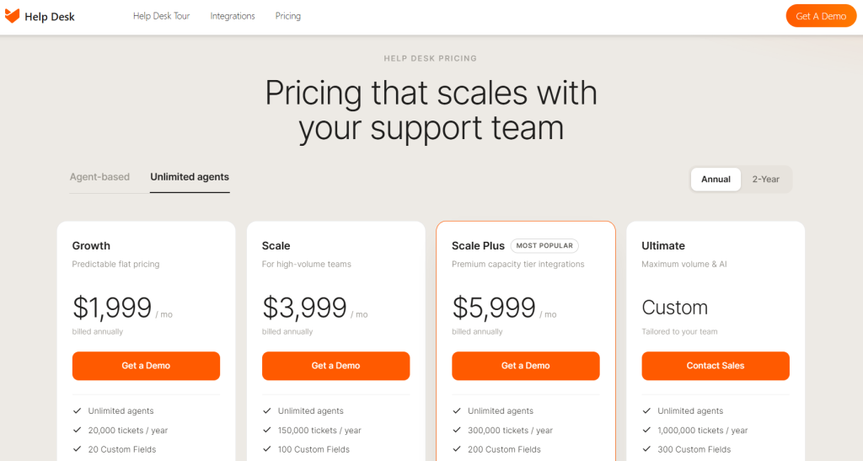Click the orange fox Help Desk logo
The image size is (863, 461).
pyautogui.click(x=12, y=16)
